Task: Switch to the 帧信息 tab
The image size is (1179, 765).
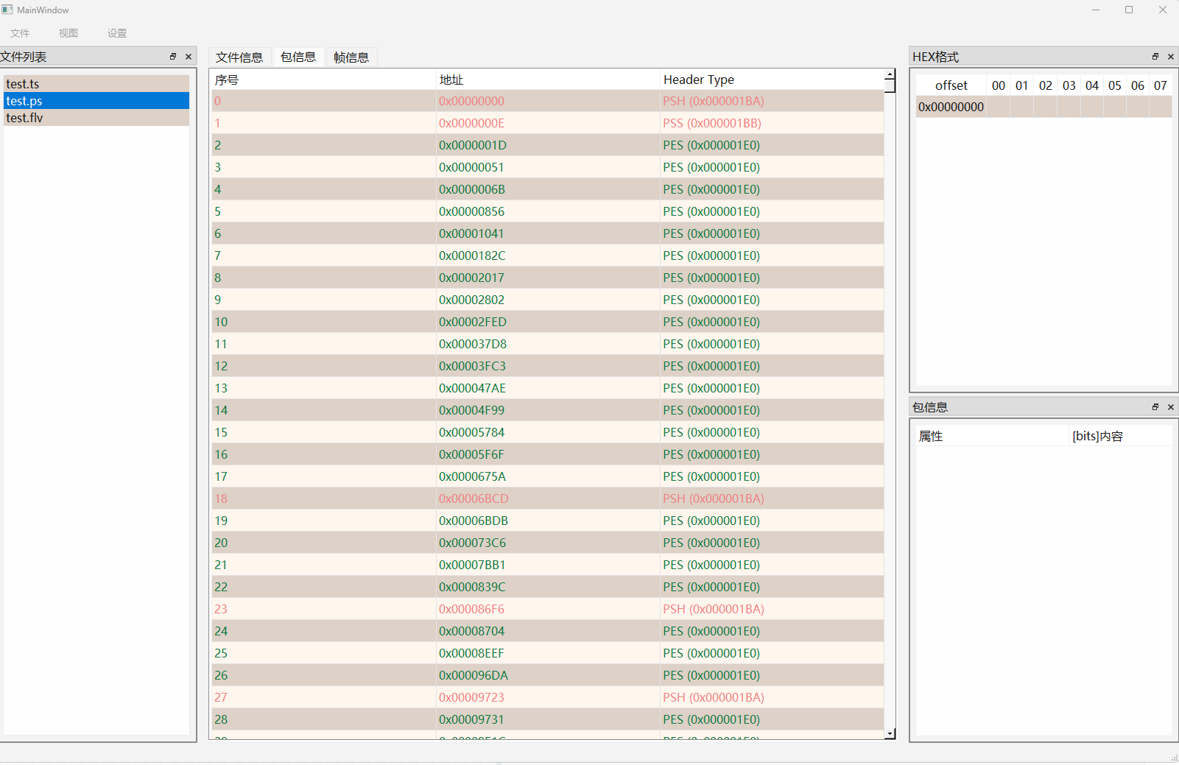Action: coord(351,57)
